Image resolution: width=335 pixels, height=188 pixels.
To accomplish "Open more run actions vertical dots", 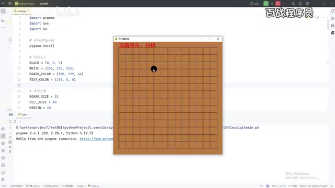I will [x=284, y=4].
